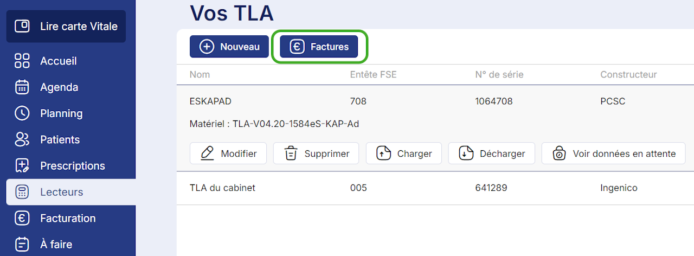Create a new TLA with Nouveau
This screenshot has height=256, width=694.
pyautogui.click(x=229, y=47)
